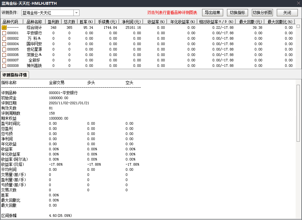Image resolution: width=302 pixels, height=220 pixels.
Task: Click the details panel vertical scrollbar
Action: [298, 112]
